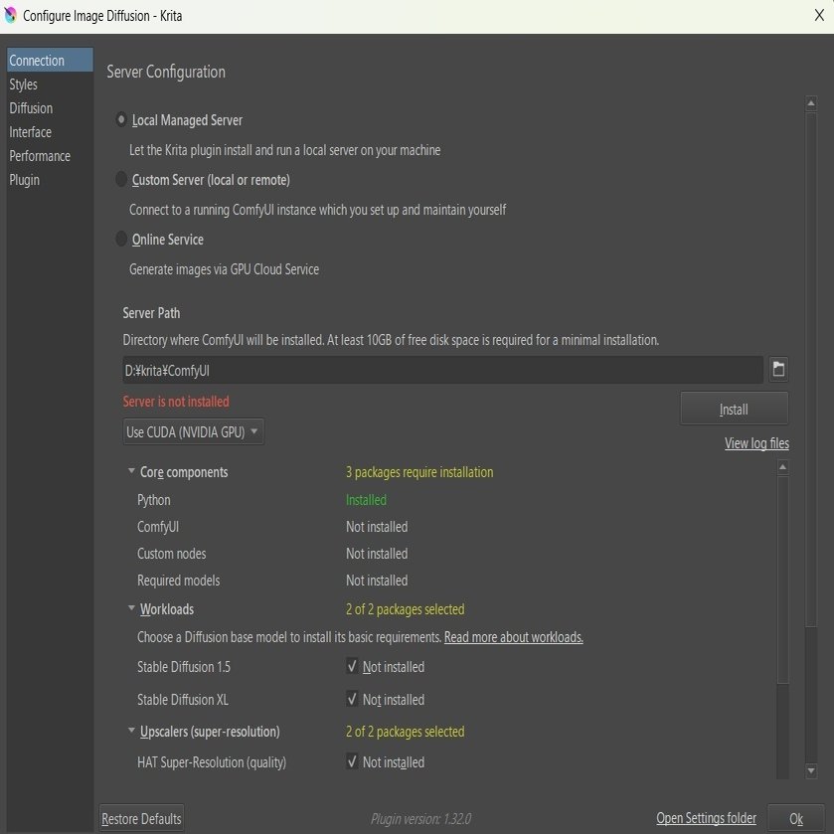This screenshot has height=834, width=834.
Task: Switch to the Connection tab
Action: [x=50, y=60]
